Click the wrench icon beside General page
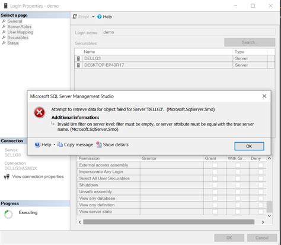Screen dimensions: 281x245 pos(4,21)
